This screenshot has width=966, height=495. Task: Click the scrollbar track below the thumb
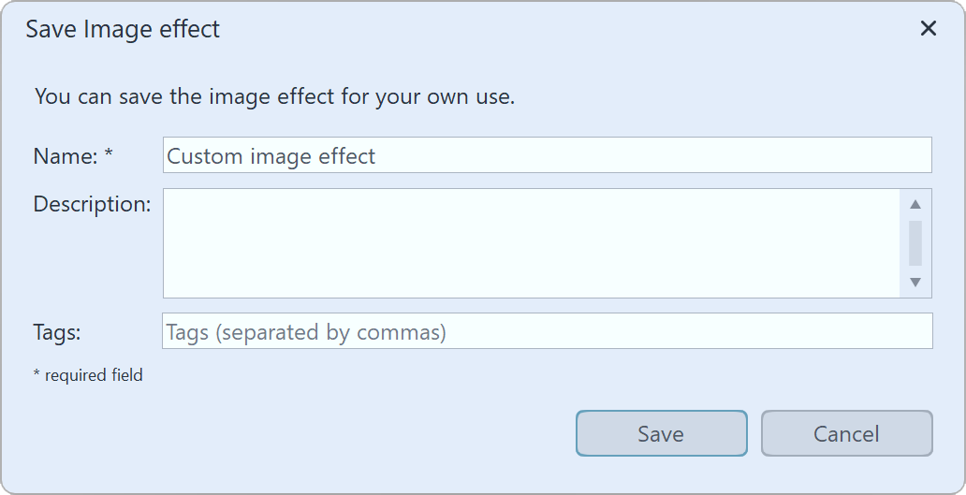pyautogui.click(x=915, y=270)
